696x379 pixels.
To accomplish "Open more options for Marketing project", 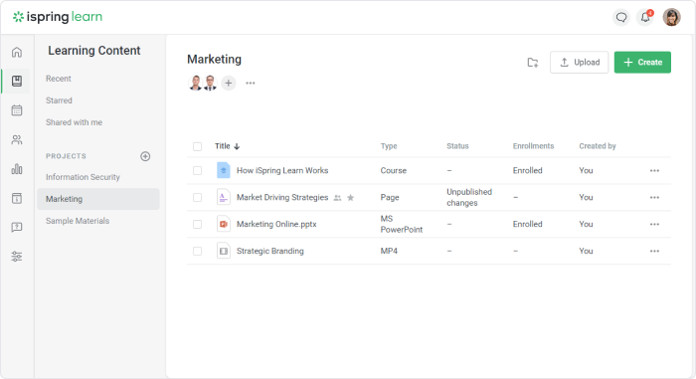I will click(251, 84).
